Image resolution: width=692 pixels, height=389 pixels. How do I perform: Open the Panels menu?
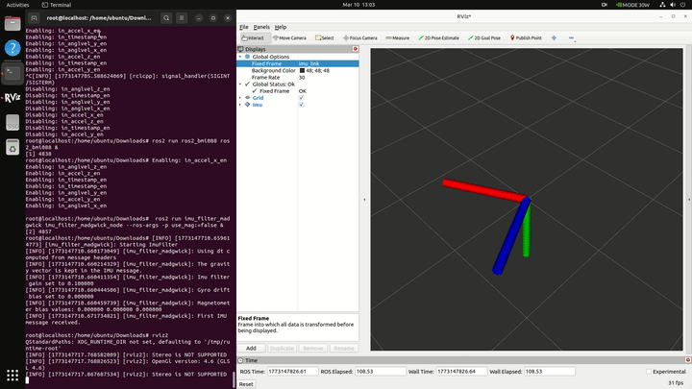(x=260, y=27)
